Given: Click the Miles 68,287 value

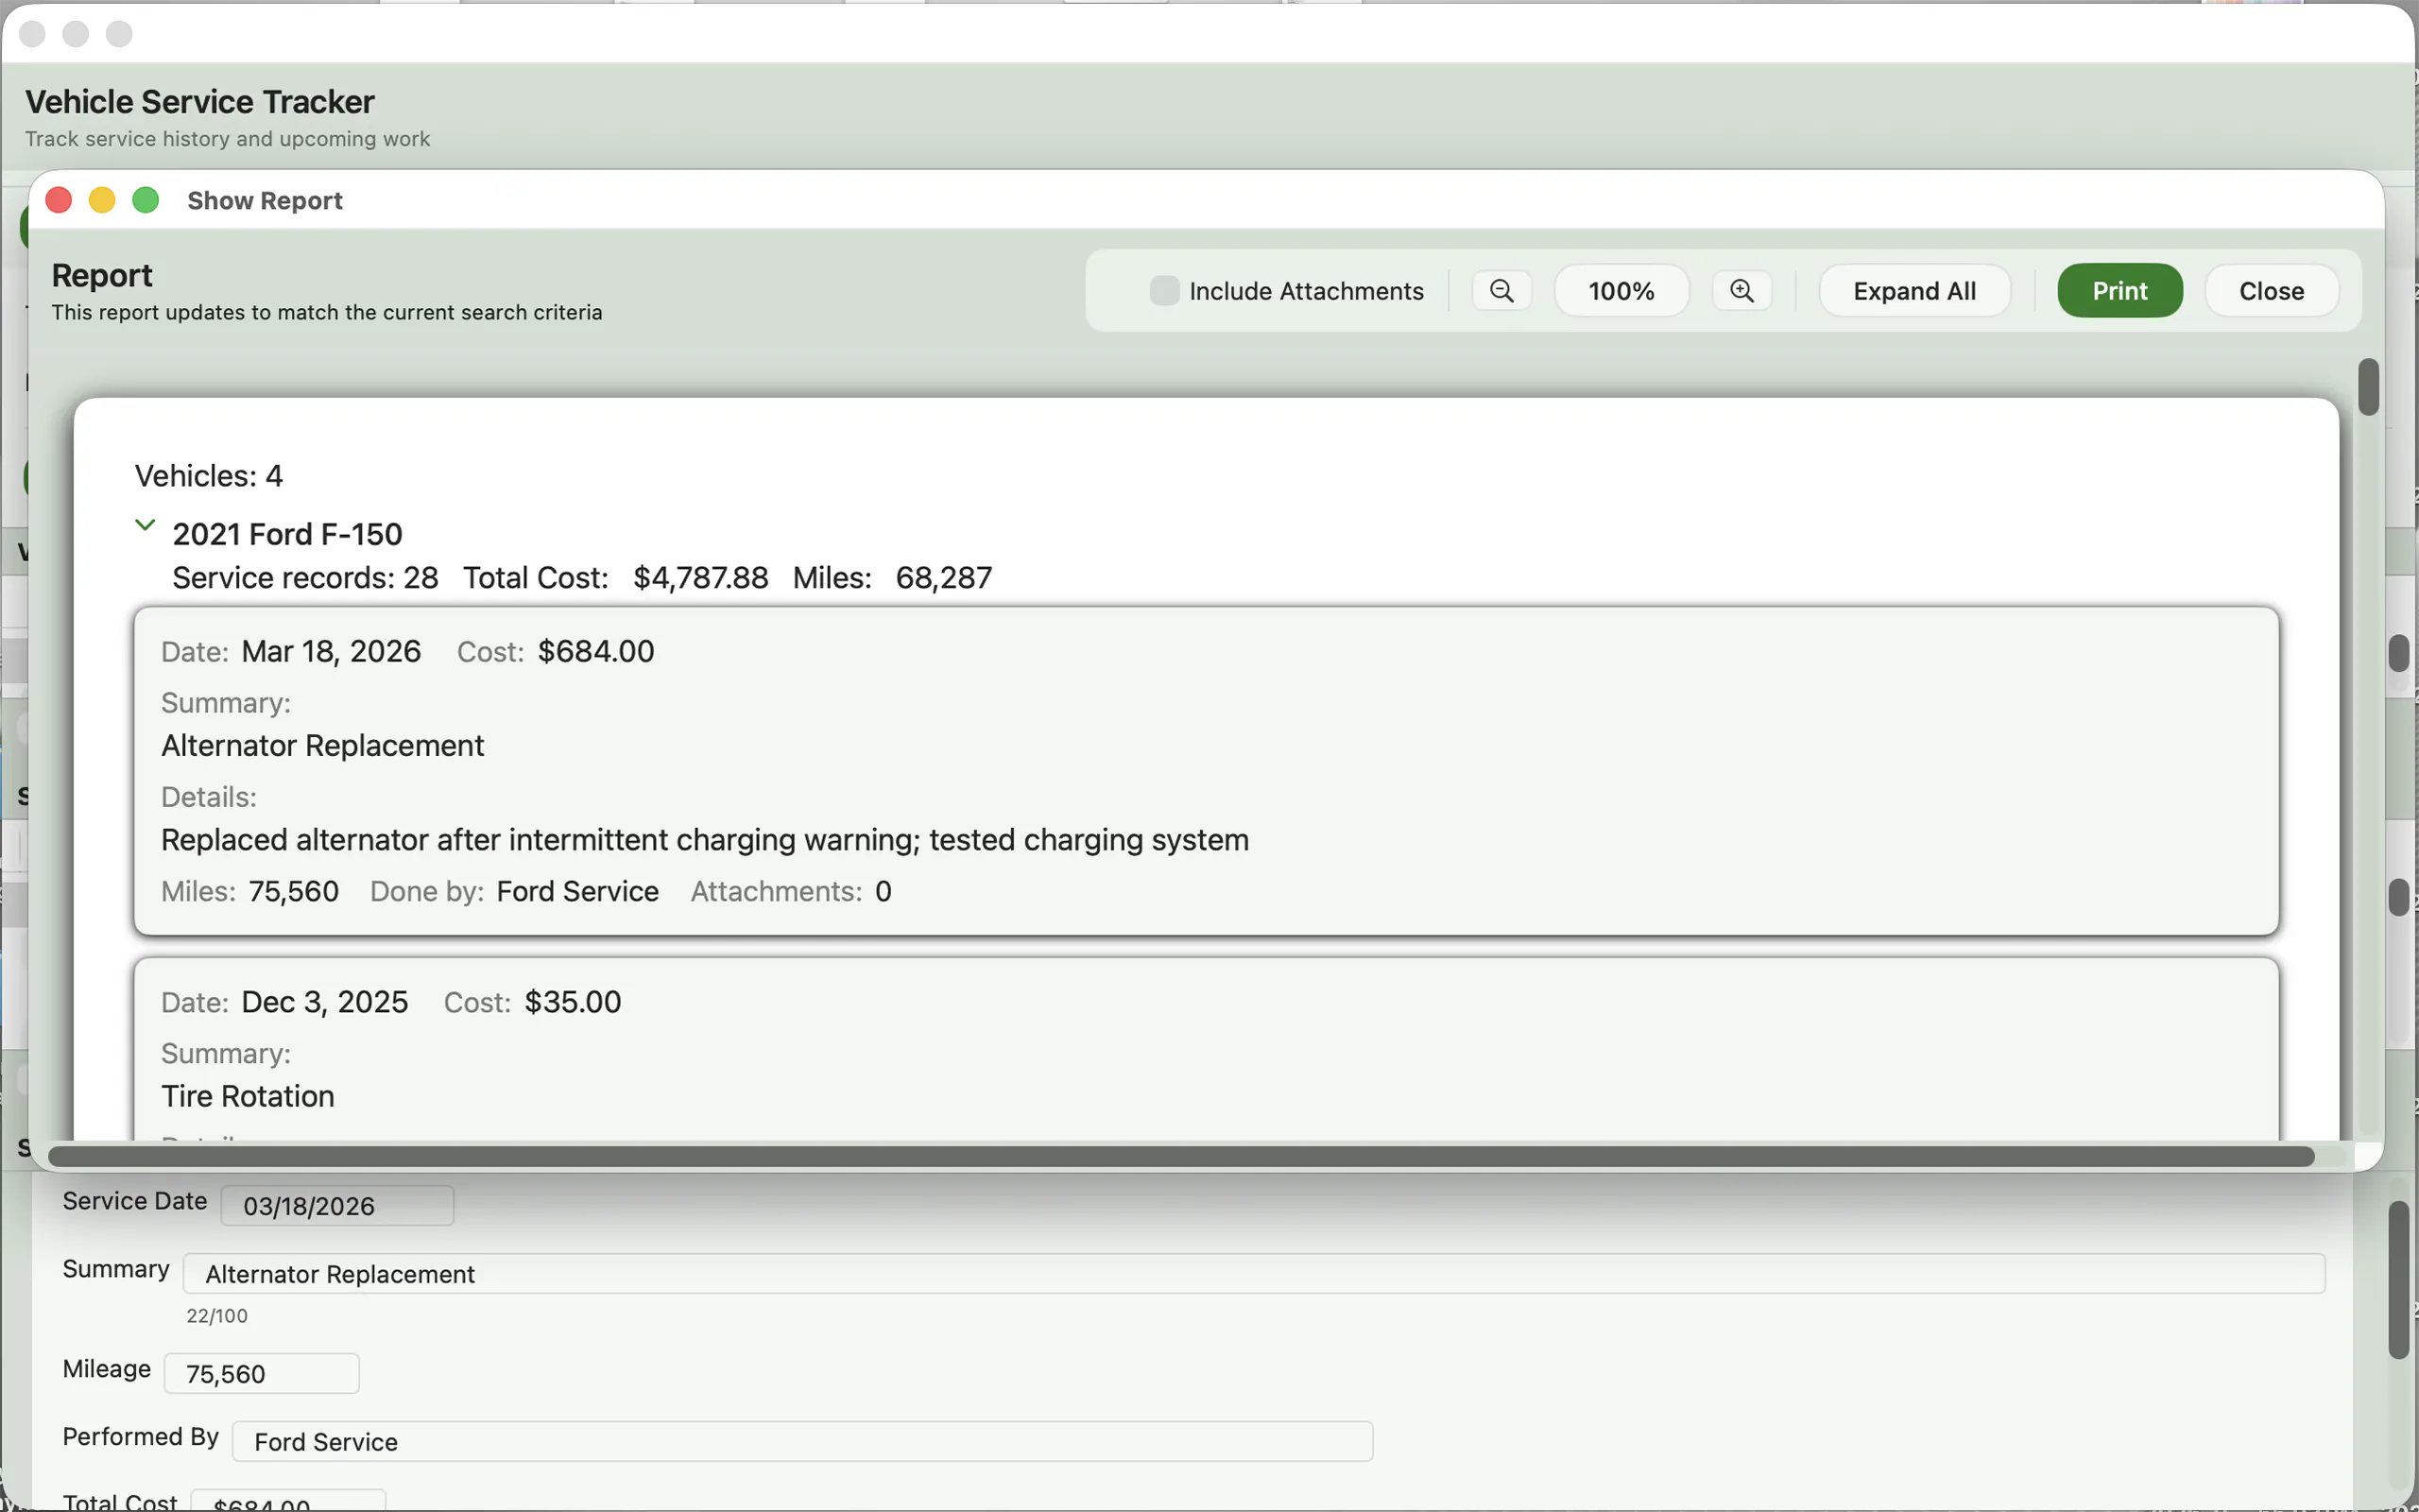Looking at the screenshot, I should [x=944, y=577].
